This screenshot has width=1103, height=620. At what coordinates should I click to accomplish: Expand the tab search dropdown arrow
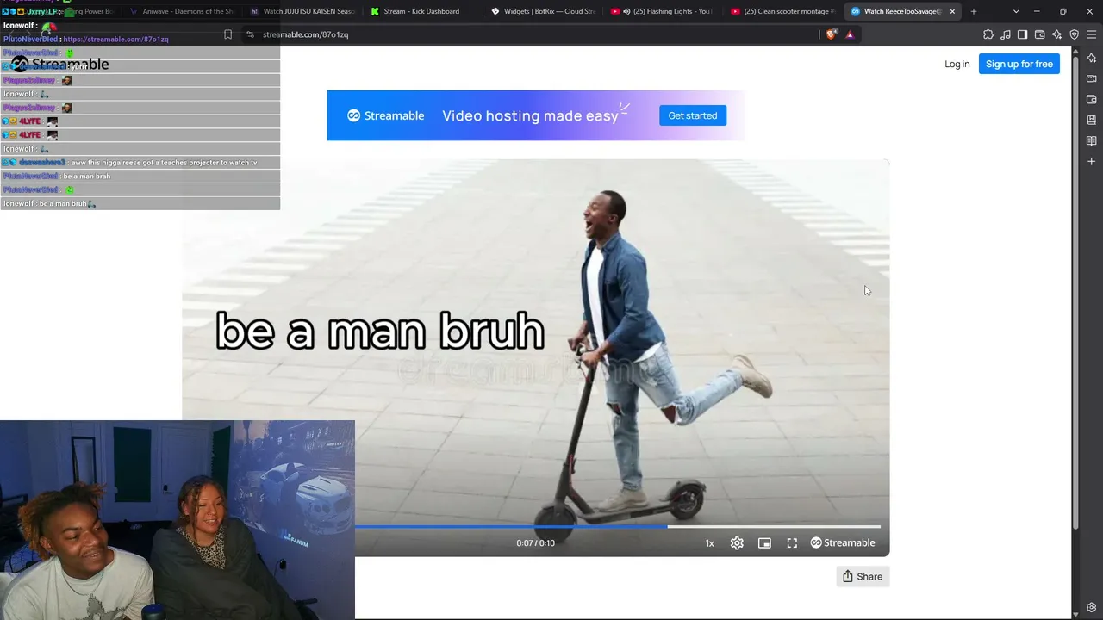pos(1016,11)
